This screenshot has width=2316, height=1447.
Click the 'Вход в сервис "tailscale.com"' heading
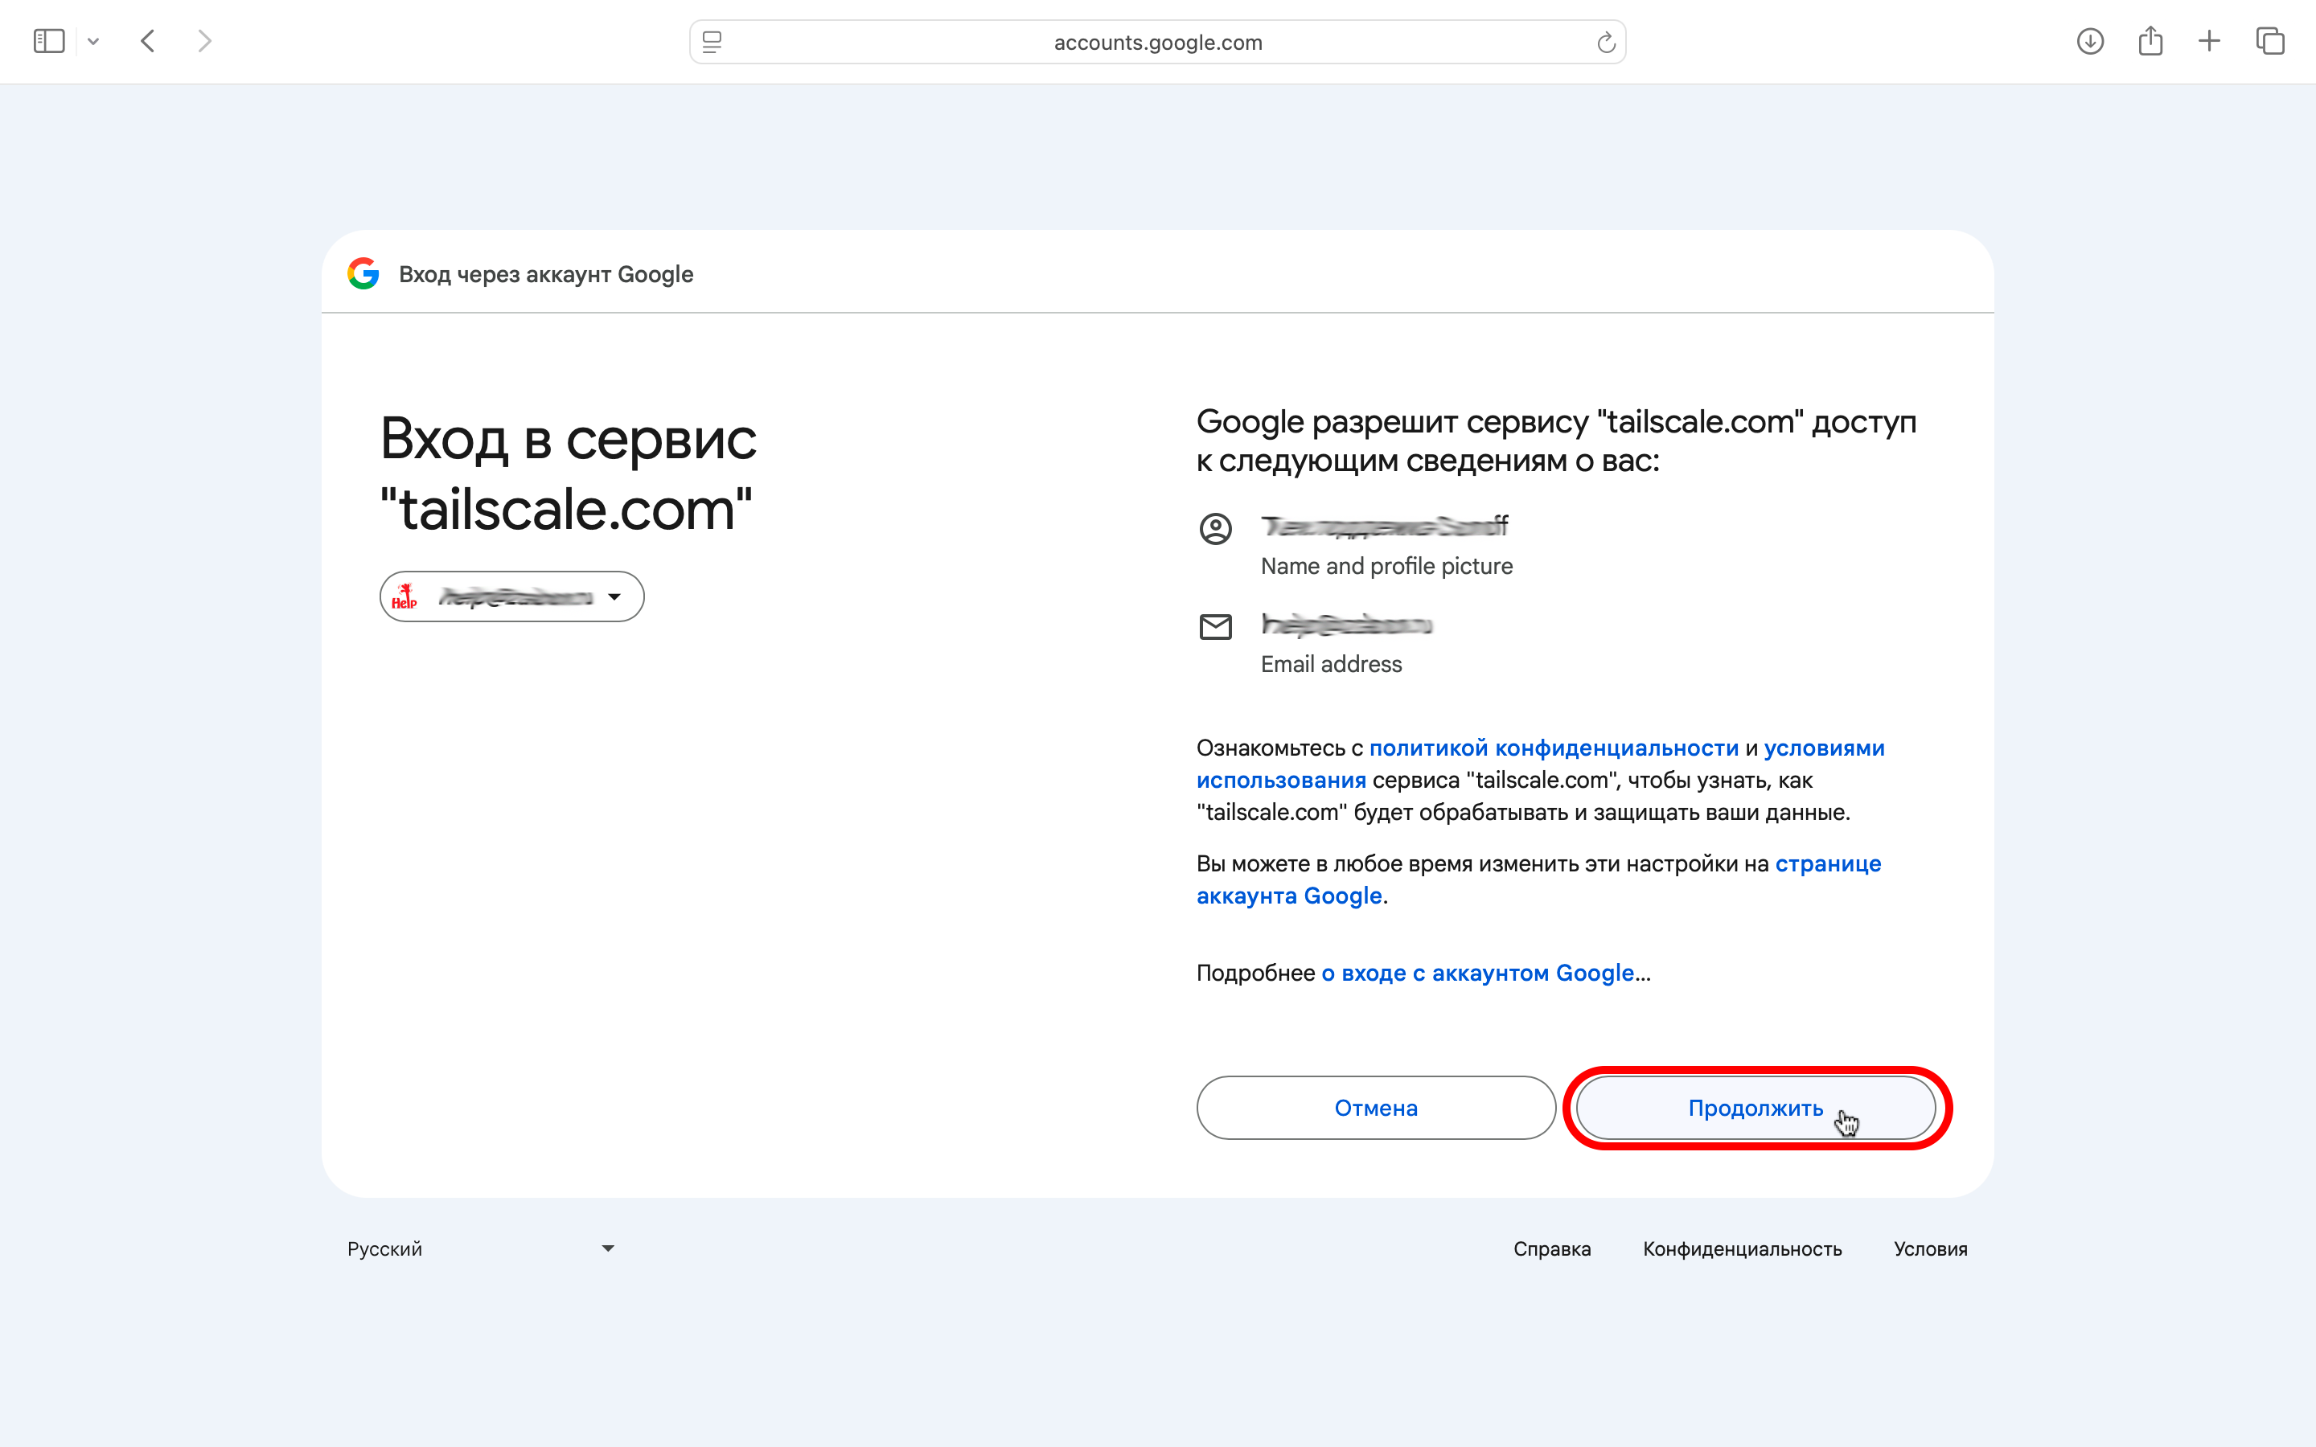pyautogui.click(x=569, y=473)
